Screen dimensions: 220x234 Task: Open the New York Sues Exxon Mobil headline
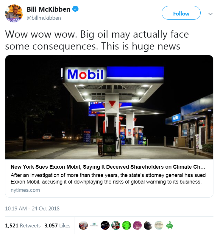coord(108,167)
